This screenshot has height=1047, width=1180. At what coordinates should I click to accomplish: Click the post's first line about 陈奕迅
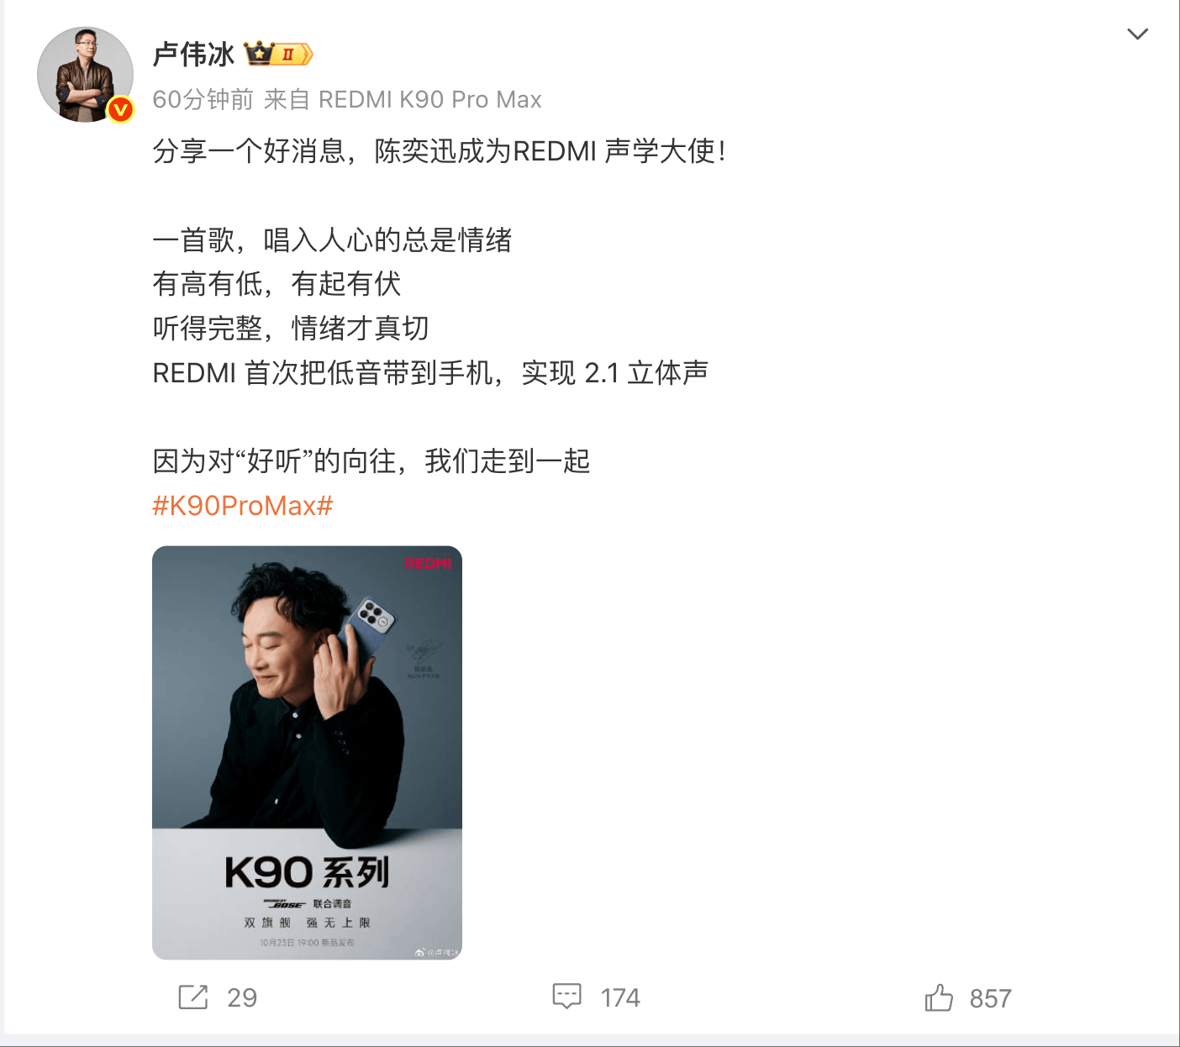coord(439,151)
